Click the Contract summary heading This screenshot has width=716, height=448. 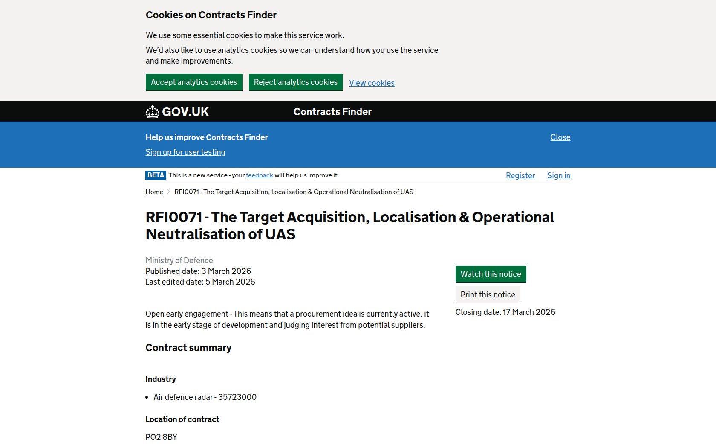coord(188,348)
